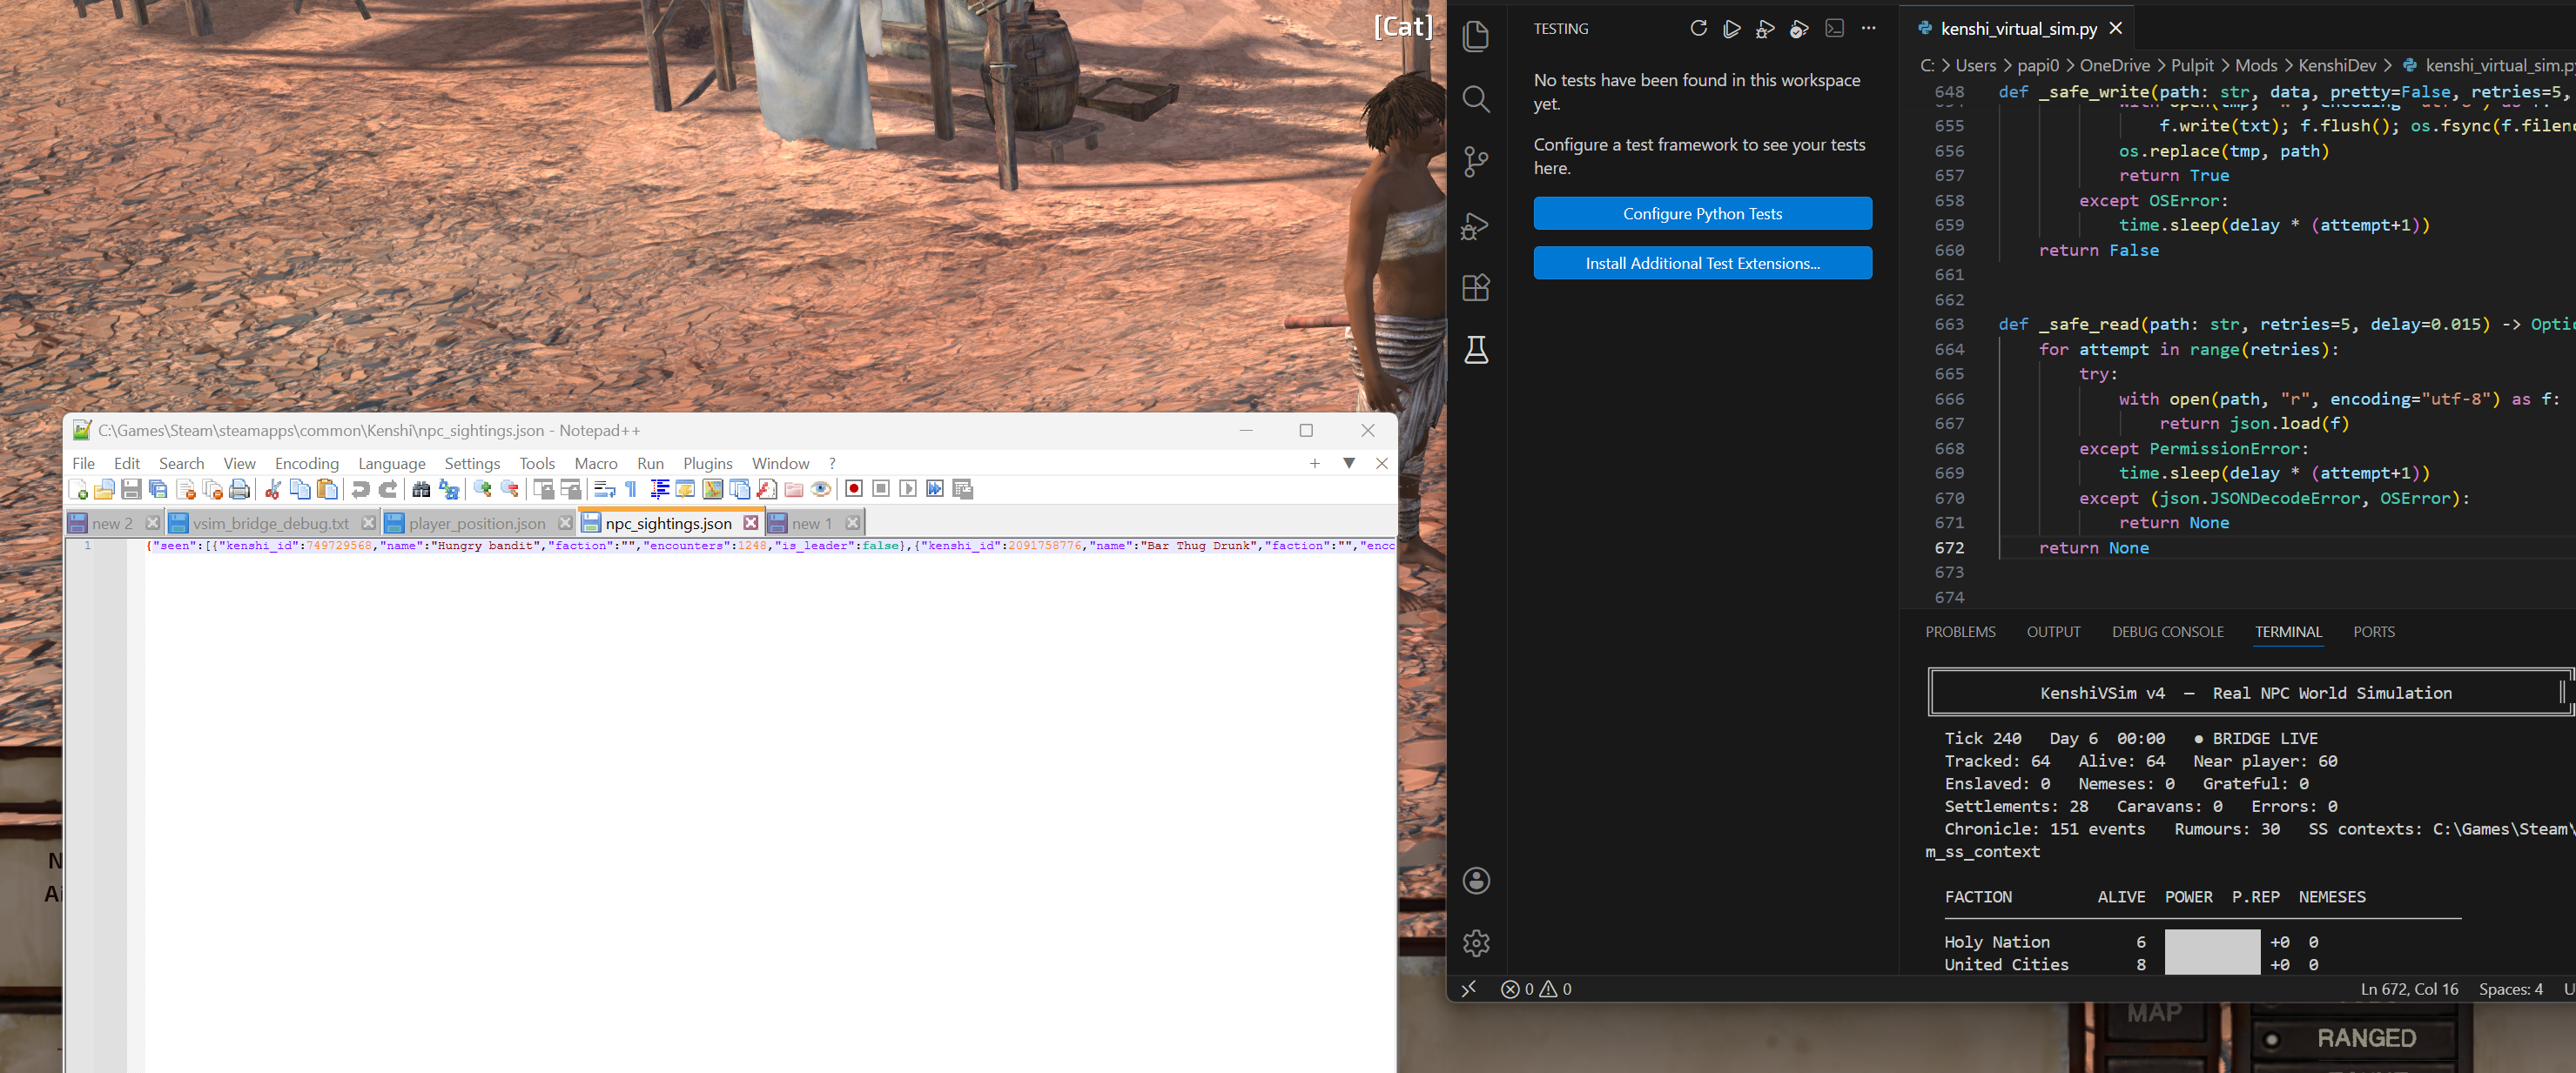Open the Extensions view in the activity bar
This screenshot has width=2576, height=1073.
click(x=1476, y=288)
